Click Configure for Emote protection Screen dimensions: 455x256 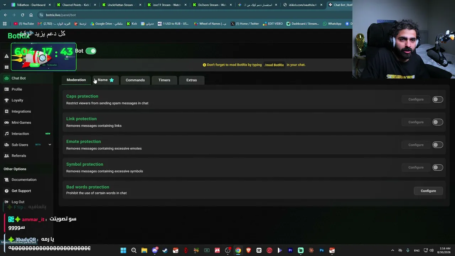416,145
